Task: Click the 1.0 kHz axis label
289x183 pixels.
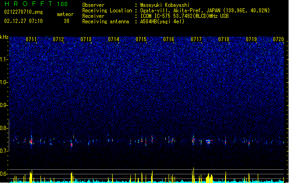Action: pos(4,82)
